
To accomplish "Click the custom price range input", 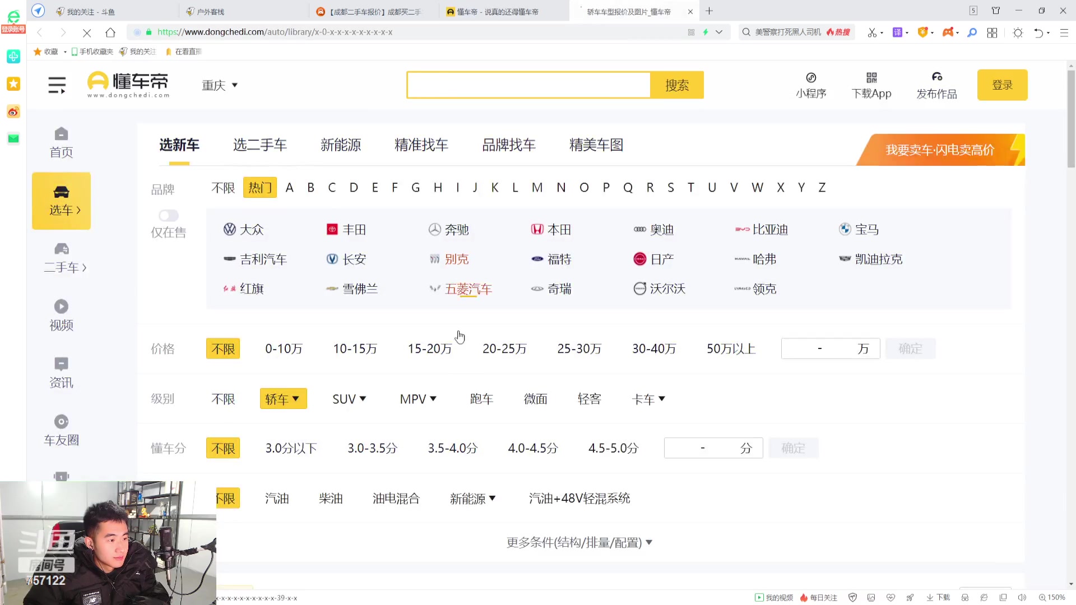I will coord(830,348).
